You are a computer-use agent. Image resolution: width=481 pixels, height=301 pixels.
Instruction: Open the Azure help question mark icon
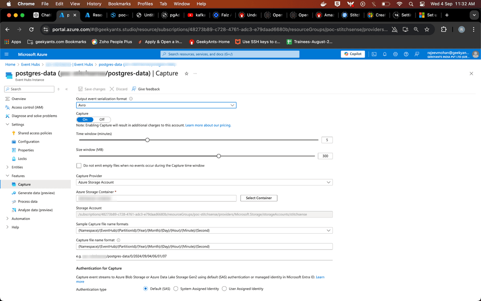click(x=406, y=54)
